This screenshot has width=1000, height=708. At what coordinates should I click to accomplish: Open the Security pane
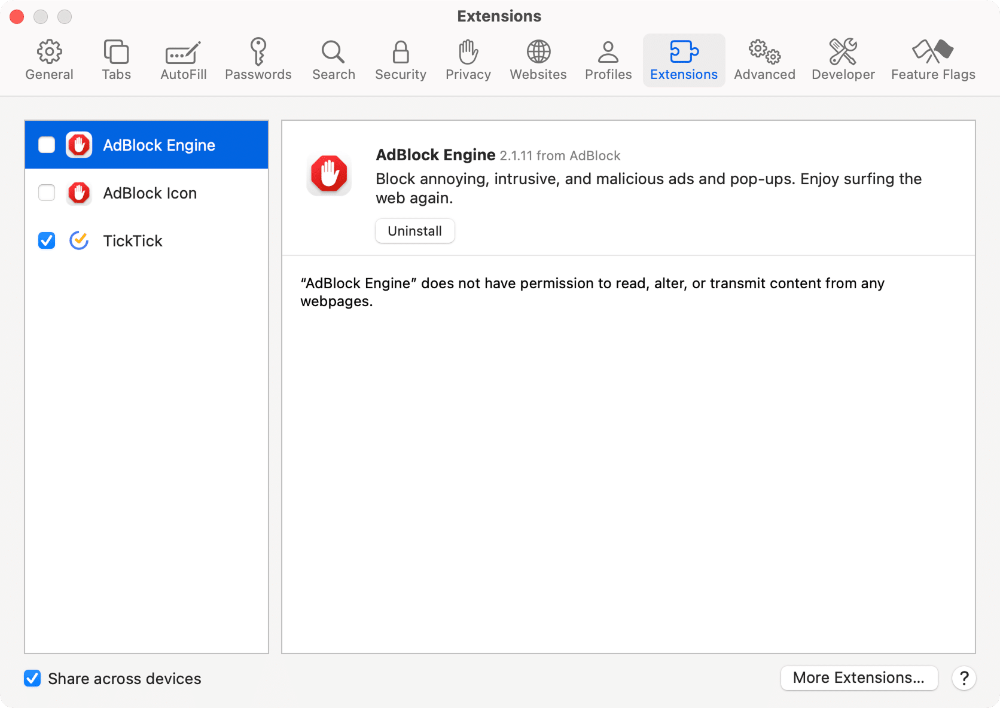point(400,59)
